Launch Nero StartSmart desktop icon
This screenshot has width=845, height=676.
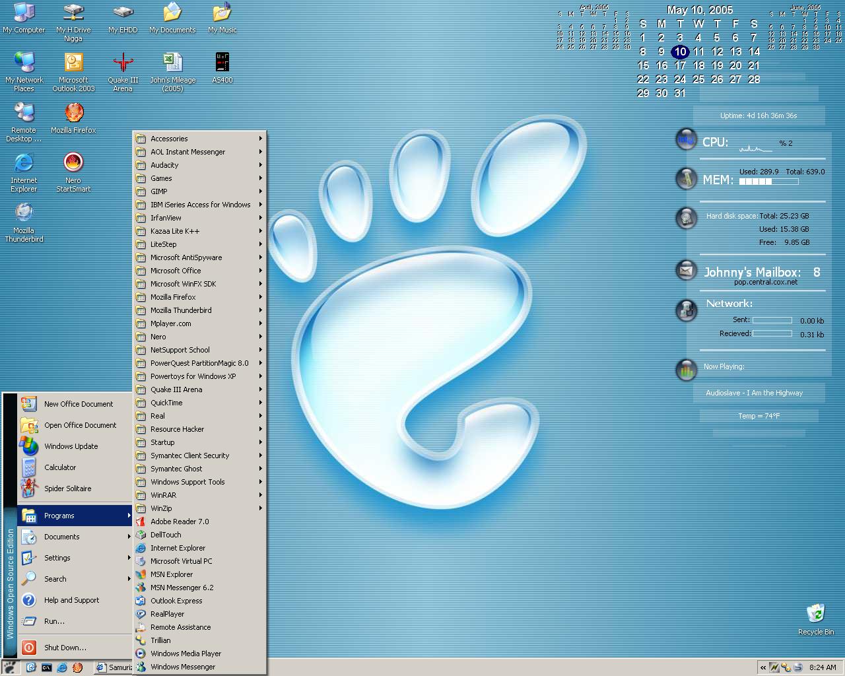click(73, 172)
